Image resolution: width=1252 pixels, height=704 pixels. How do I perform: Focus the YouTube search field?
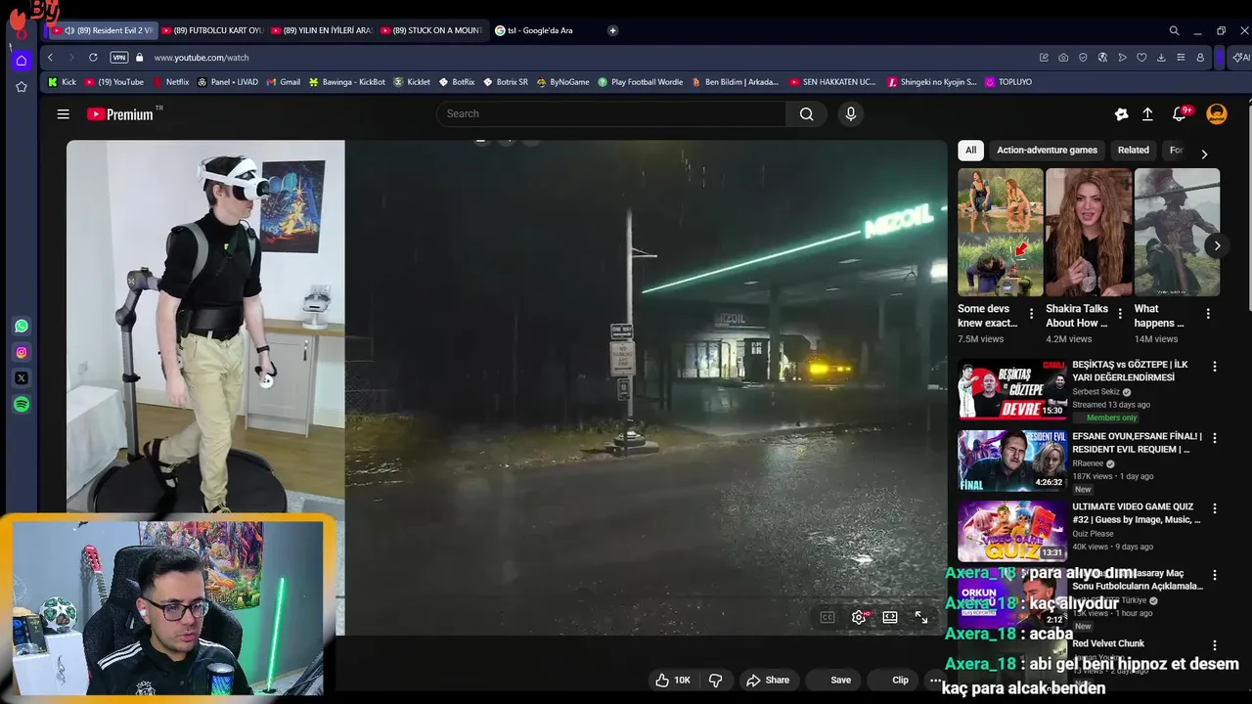(611, 114)
